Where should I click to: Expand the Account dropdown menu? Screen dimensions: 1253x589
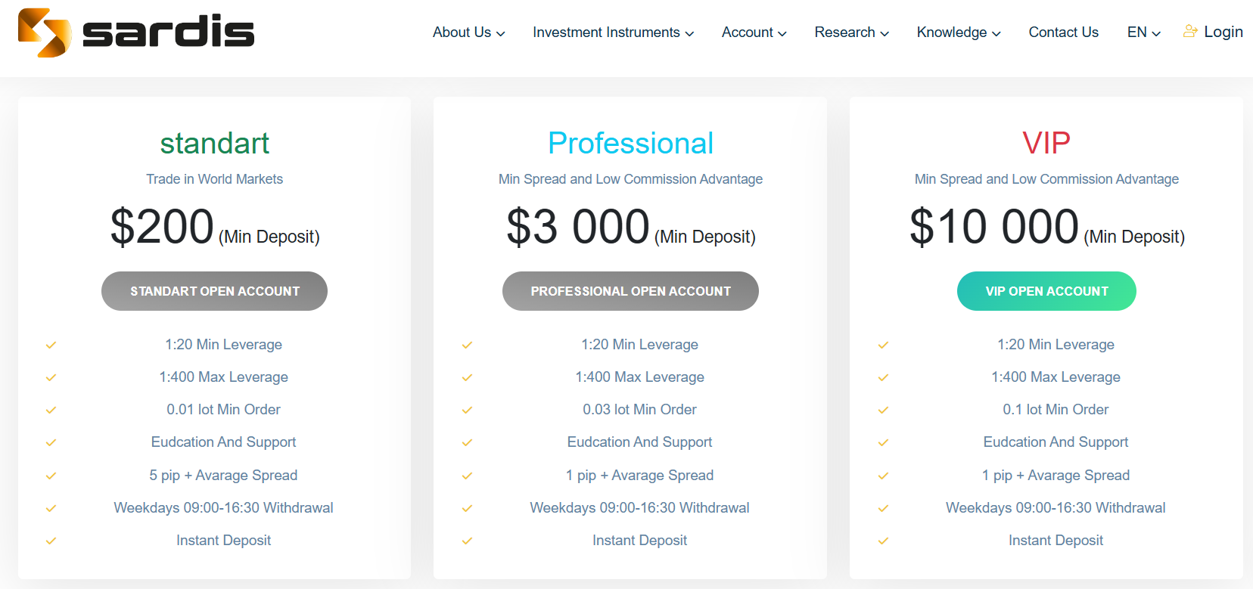click(754, 33)
